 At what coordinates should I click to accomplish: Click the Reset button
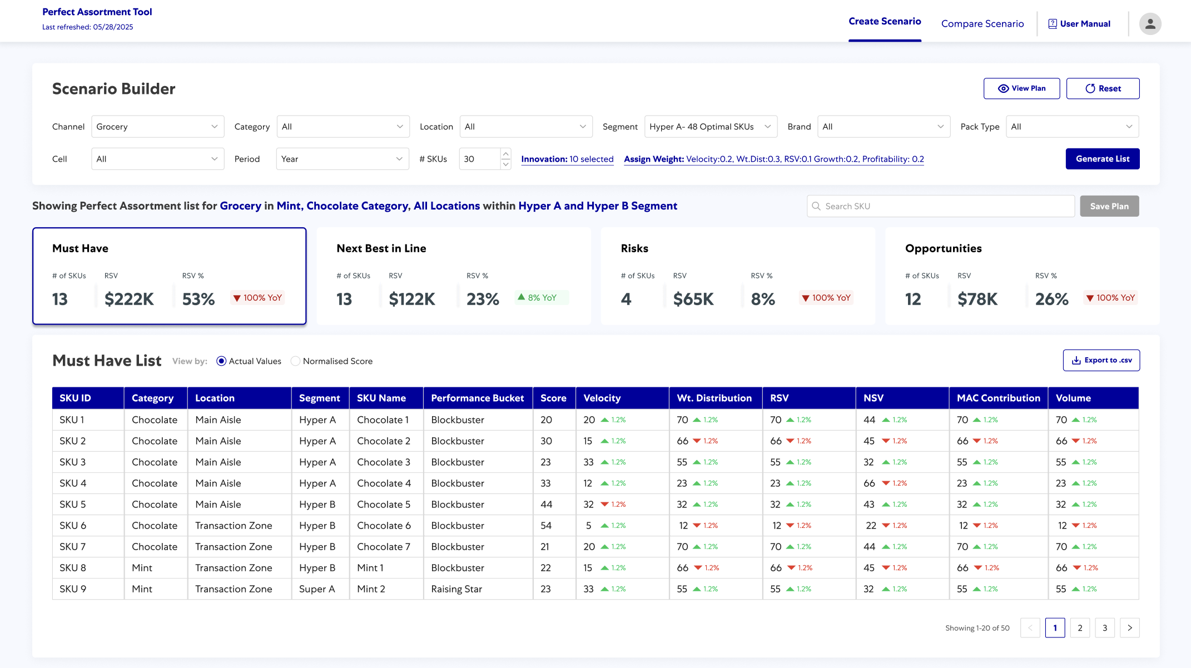click(1103, 88)
